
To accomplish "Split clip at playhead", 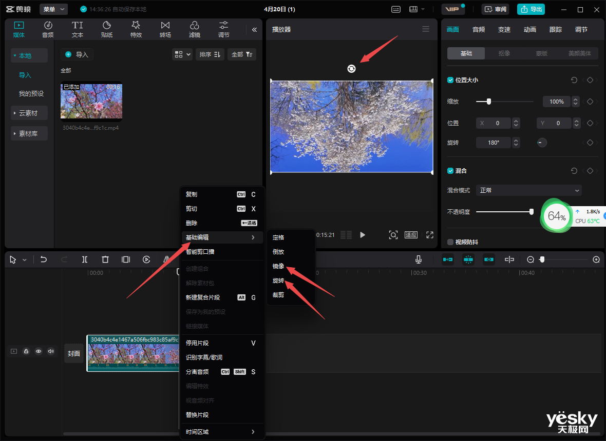I will [x=85, y=259].
